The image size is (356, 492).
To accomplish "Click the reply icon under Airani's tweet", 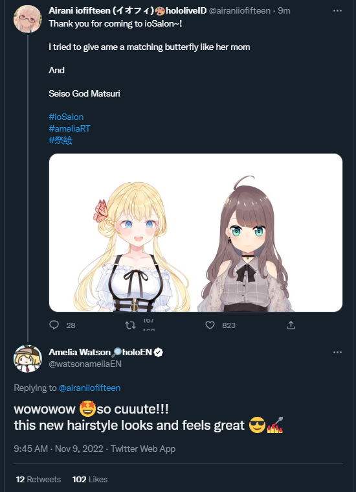I will pos(54,325).
